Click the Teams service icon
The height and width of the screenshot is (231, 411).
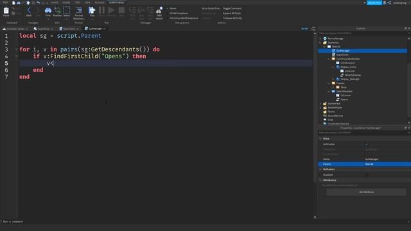pyautogui.click(x=325, y=112)
